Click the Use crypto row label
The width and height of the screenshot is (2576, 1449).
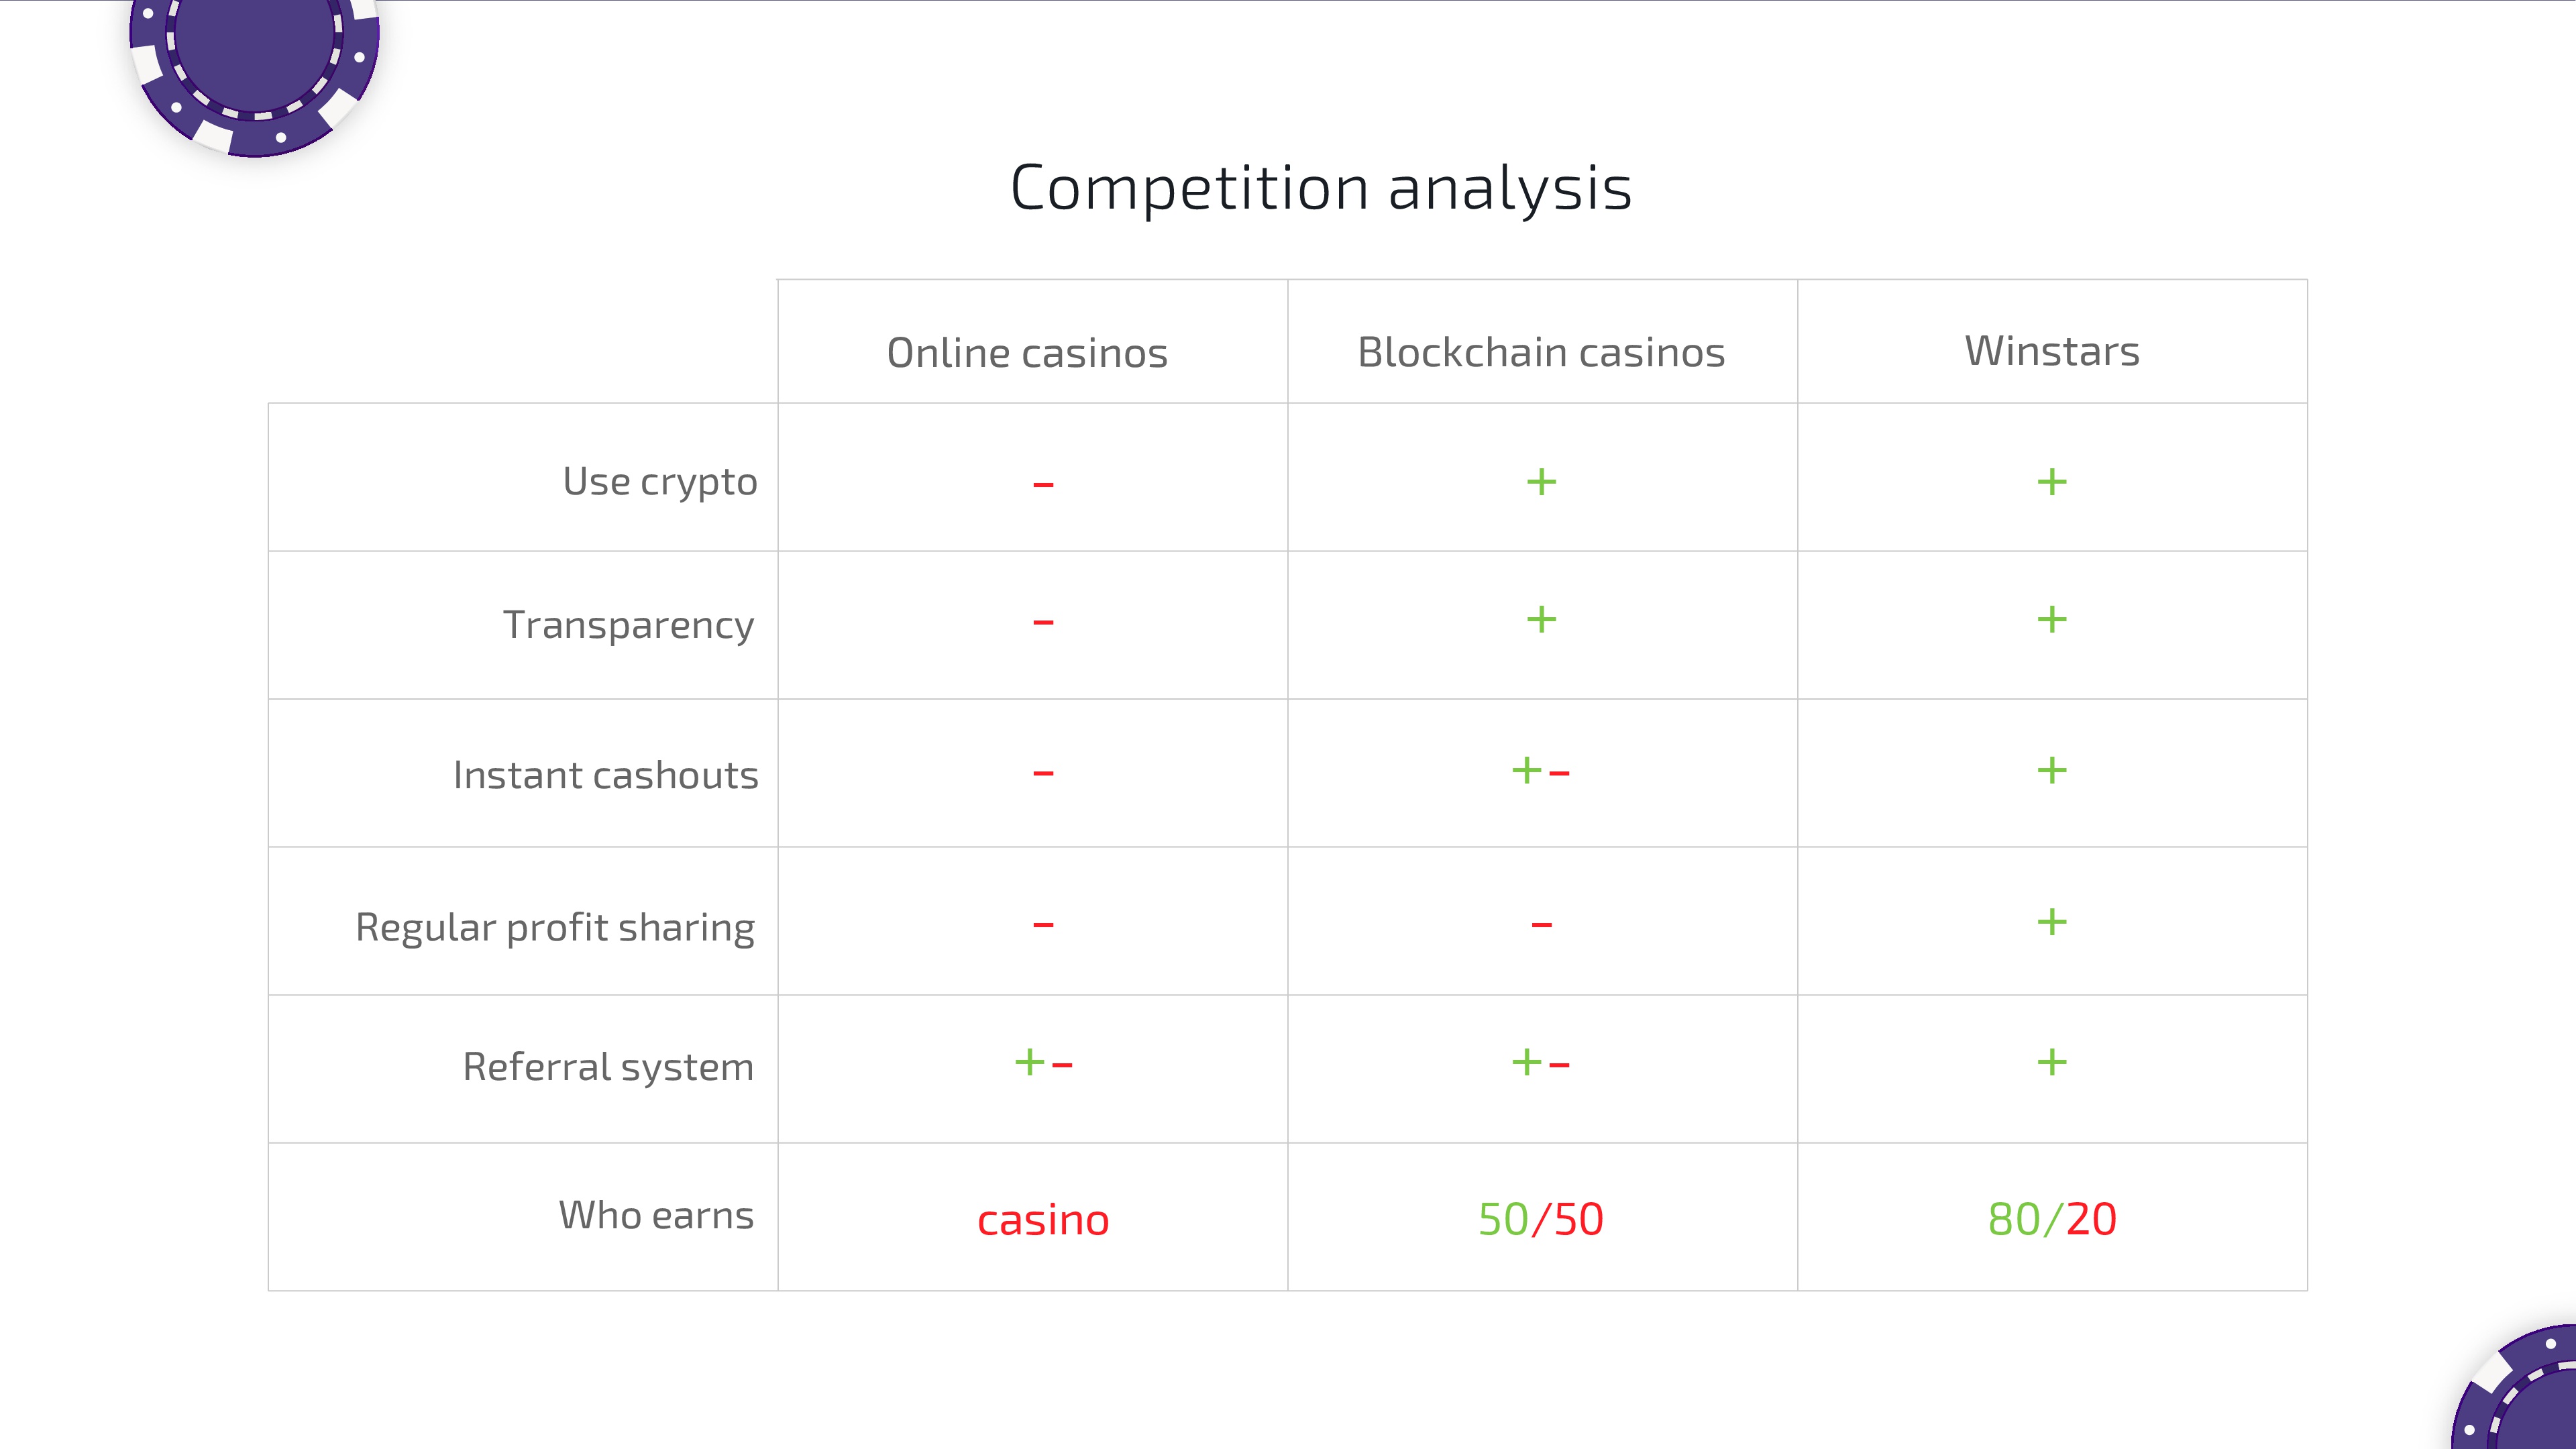[660, 482]
